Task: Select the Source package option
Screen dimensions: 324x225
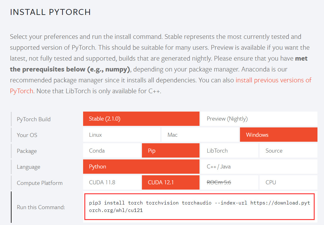Action: coord(289,150)
